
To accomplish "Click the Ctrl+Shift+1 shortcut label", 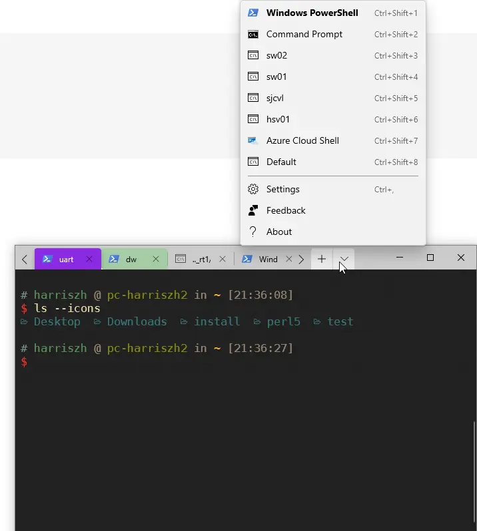I will pos(396,13).
